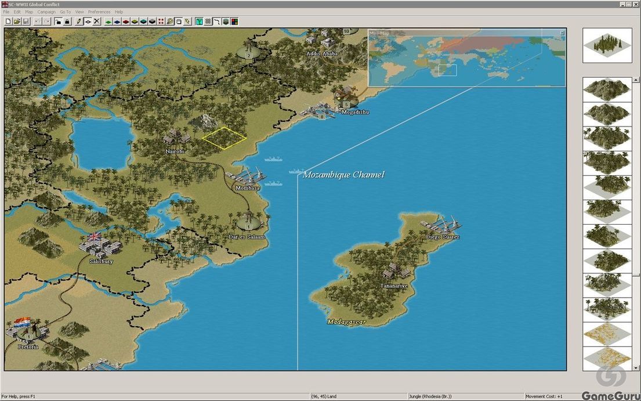Click the magnifying glass toolbar icon
641x401 pixels.
click(170, 21)
